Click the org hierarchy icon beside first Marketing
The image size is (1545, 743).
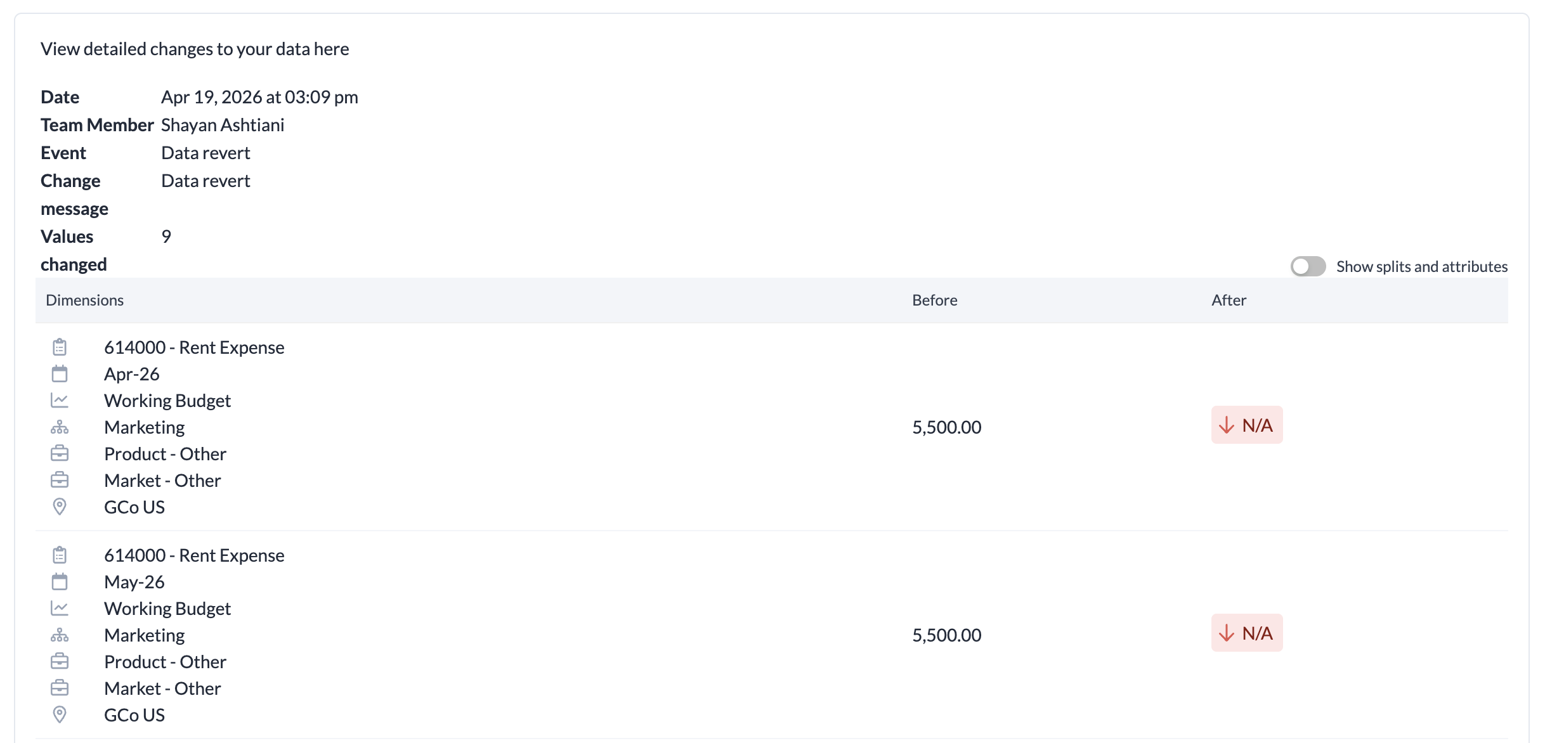tap(60, 427)
